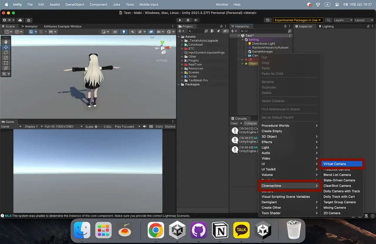Open the Hierarchy panel three-dot menu
The height and width of the screenshot is (244, 376).
click(290, 26)
